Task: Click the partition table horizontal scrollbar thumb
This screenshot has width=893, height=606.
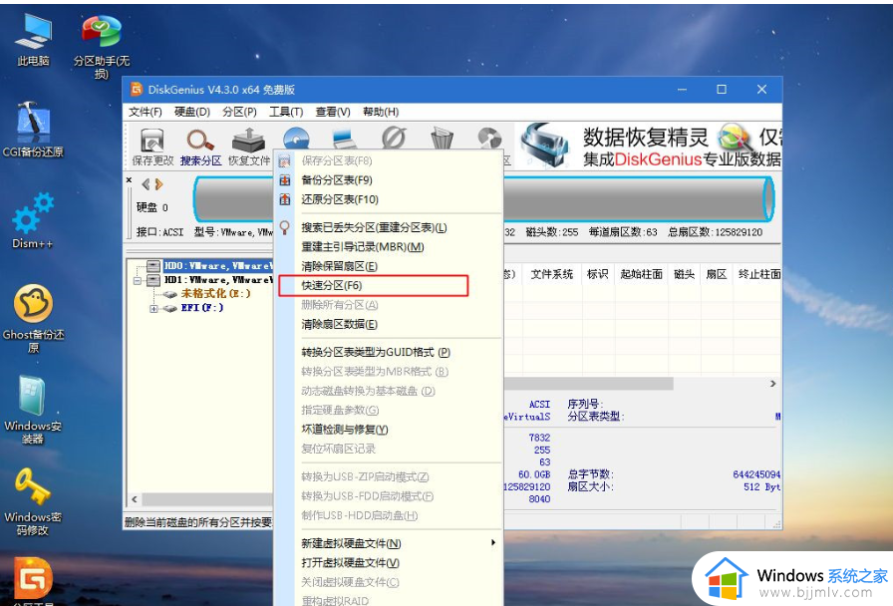Action: (589, 384)
